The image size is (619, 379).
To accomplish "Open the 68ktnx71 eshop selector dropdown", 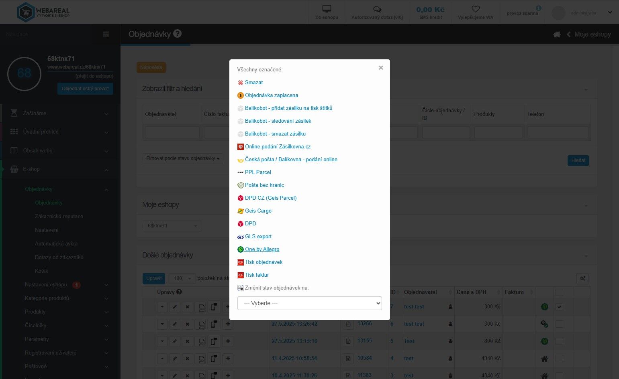I will click(x=172, y=226).
